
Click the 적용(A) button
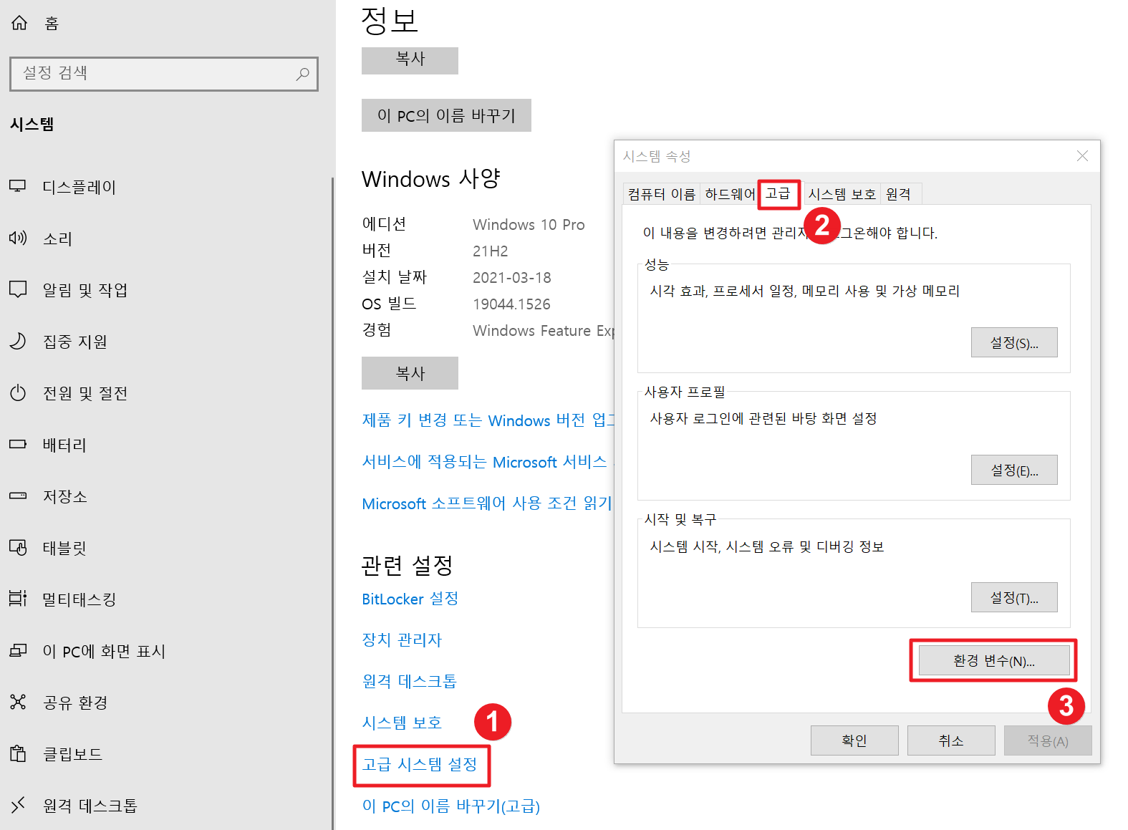click(1048, 740)
